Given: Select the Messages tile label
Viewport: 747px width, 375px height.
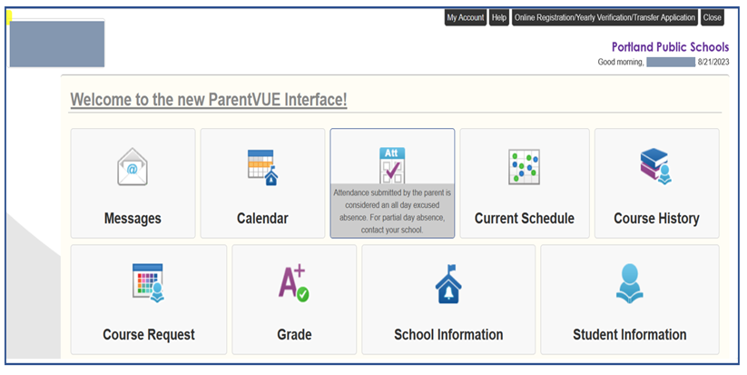Looking at the screenshot, I should [x=133, y=218].
